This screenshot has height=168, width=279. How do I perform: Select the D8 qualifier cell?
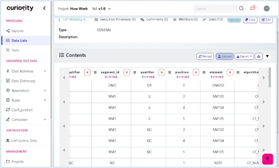pos(149,86)
